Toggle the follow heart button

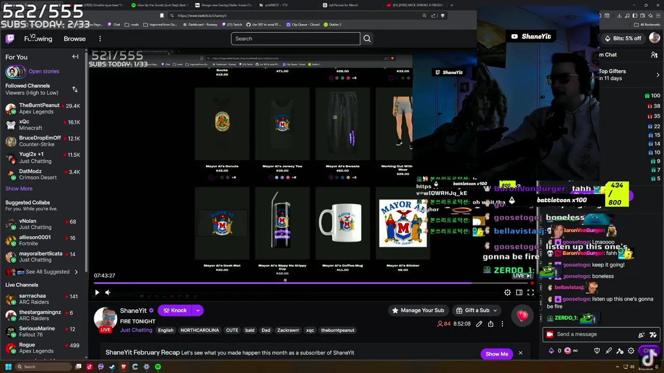(x=522, y=315)
